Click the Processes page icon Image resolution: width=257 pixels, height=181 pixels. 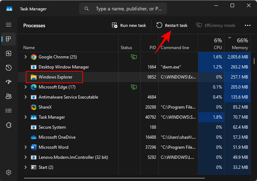click(x=9, y=39)
